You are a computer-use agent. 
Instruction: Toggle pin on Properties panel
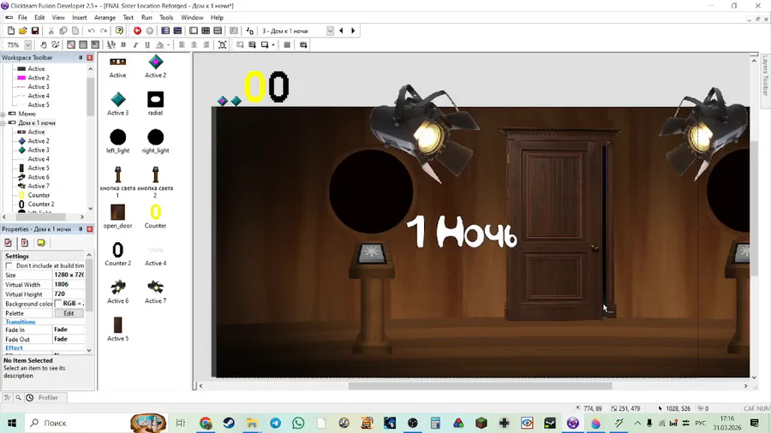tap(81, 228)
